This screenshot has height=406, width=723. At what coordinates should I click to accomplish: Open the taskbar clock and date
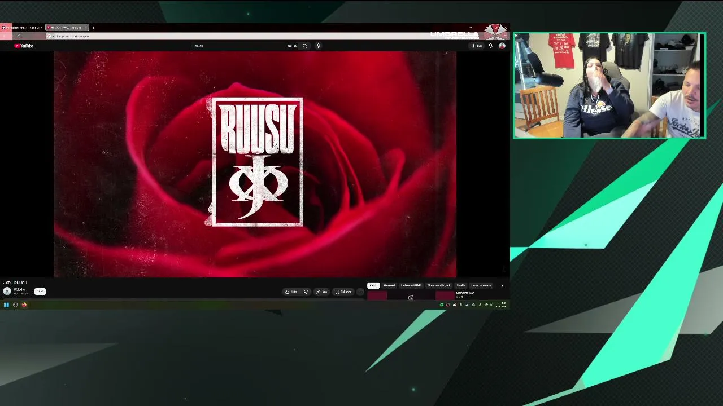coord(501,305)
